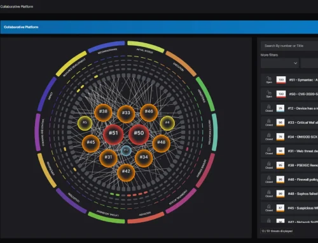
Task: Click the magenta Credential Access ring segment
Action: pyautogui.click(x=181, y=200)
